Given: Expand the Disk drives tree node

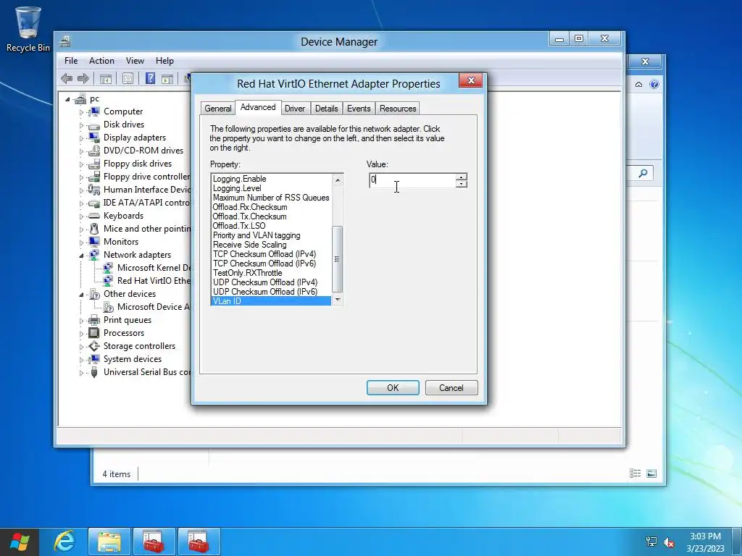Looking at the screenshot, I should click(x=81, y=125).
